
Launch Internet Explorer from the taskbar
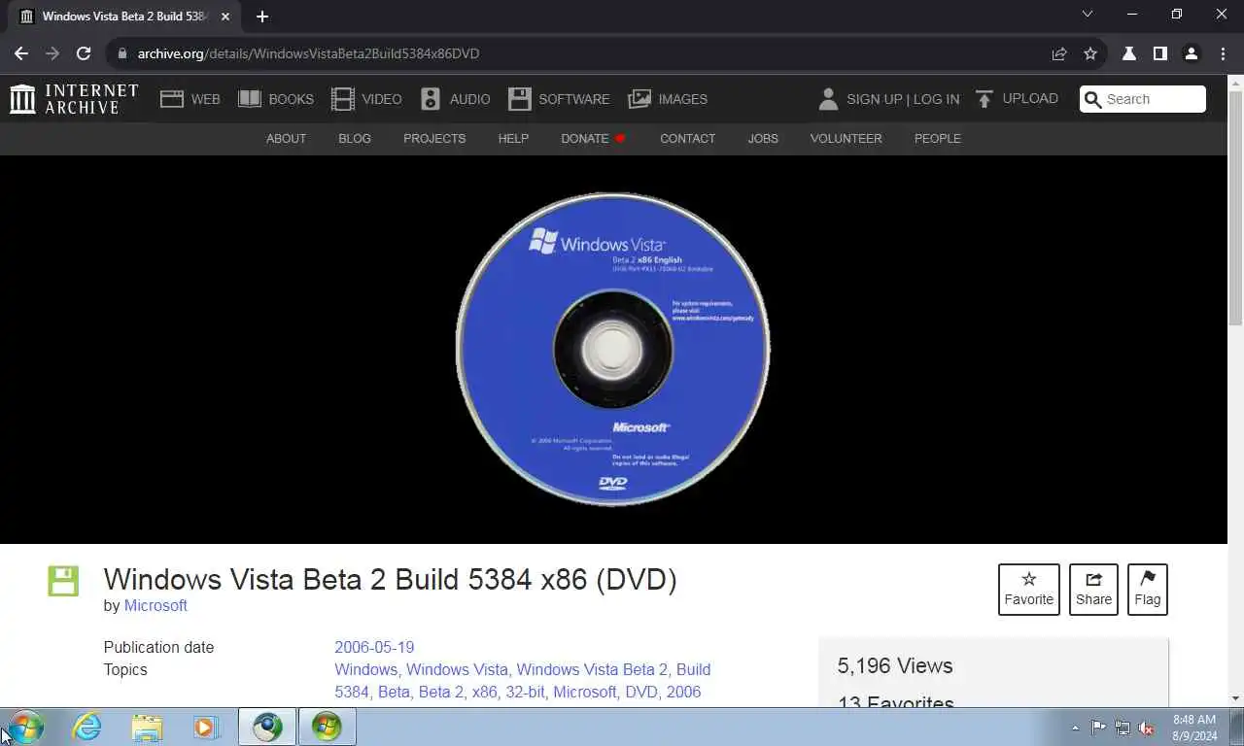87,727
